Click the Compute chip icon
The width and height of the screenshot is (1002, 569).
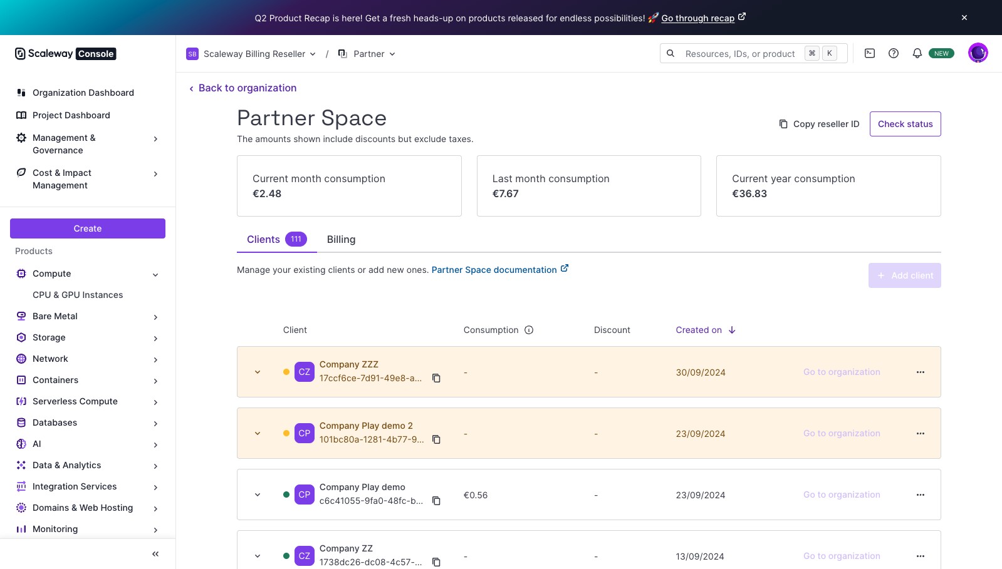21,274
